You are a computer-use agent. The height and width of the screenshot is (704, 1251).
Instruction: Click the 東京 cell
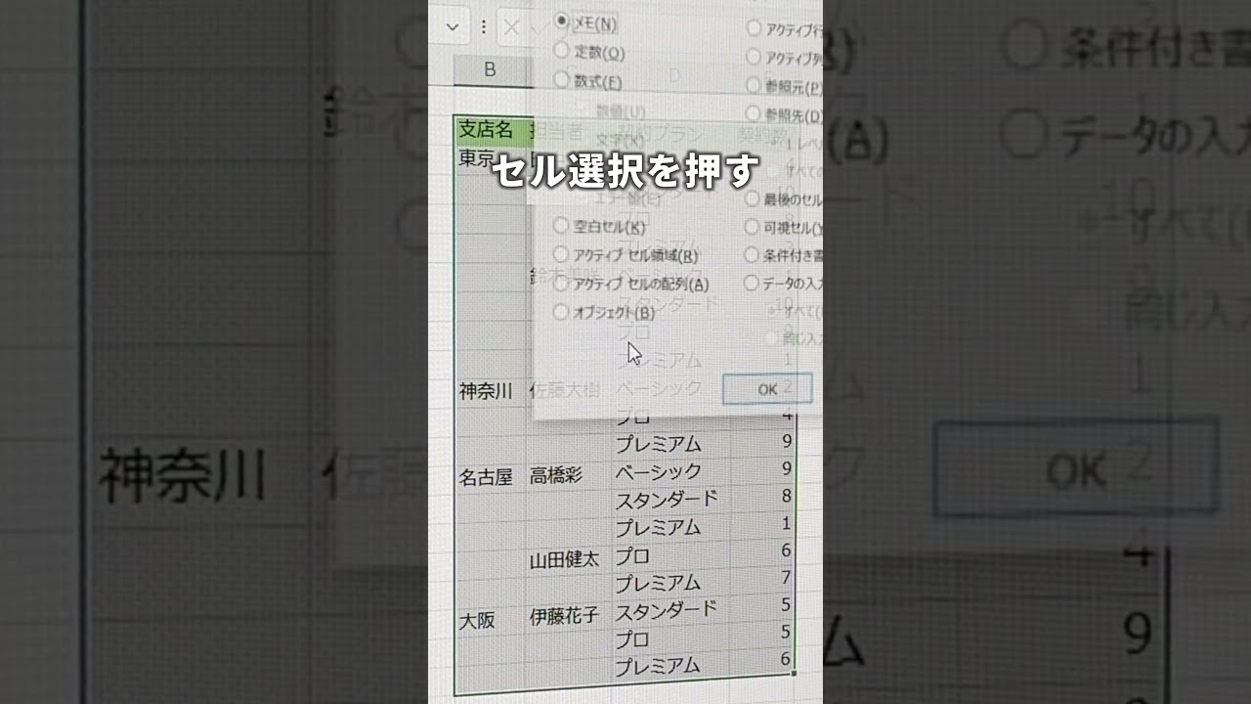pos(477,157)
